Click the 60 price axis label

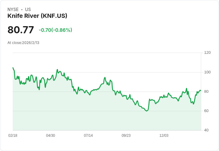(x=206, y=111)
